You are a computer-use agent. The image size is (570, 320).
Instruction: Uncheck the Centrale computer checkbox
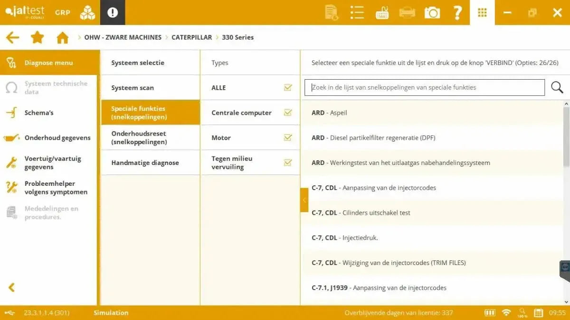[288, 112]
